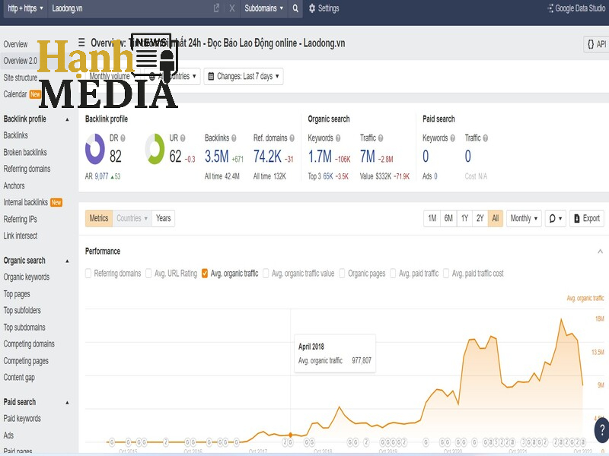Click the purple DR donut chart
The image size is (609, 456).
(x=95, y=149)
